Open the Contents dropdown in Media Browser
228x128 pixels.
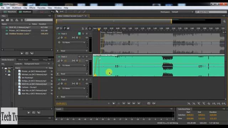point(37,64)
